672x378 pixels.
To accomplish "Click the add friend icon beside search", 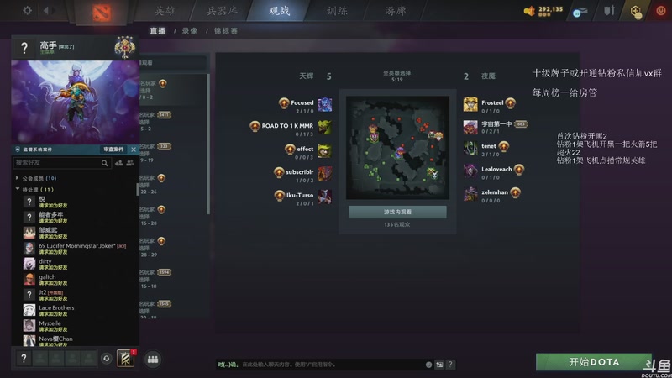I will [118, 163].
